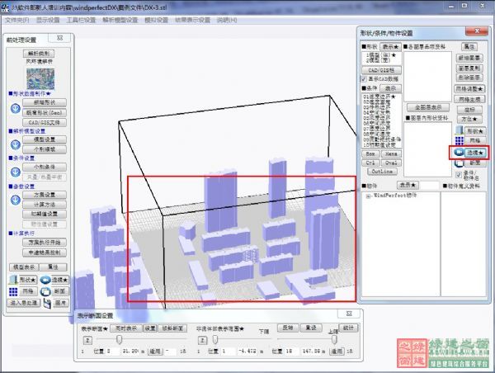Click the perspective view eye icon in left panel
The height and width of the screenshot is (373, 495).
pos(45,280)
